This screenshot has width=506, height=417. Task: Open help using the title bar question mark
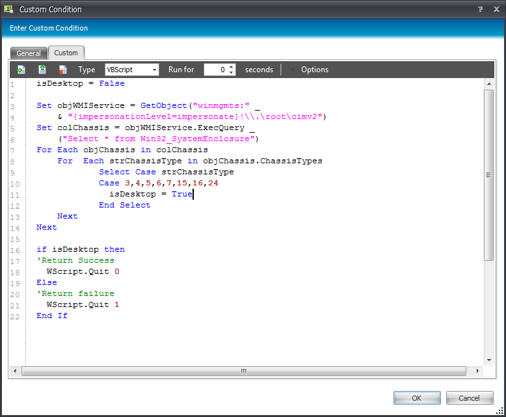(x=480, y=9)
